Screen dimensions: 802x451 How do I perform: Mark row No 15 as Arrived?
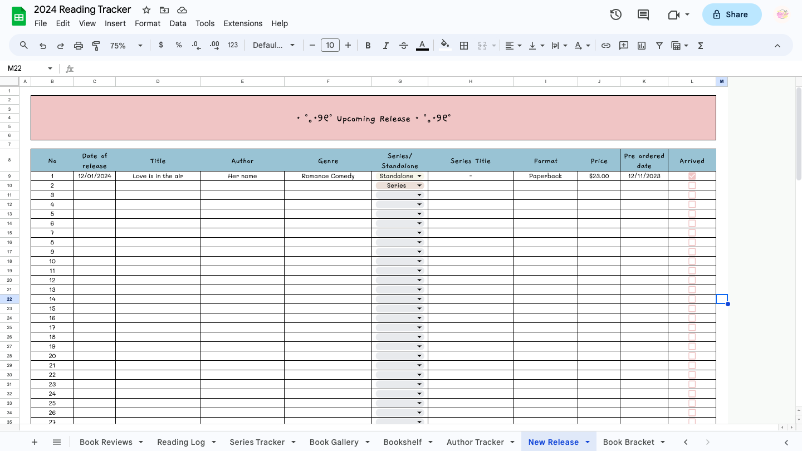[x=692, y=308]
